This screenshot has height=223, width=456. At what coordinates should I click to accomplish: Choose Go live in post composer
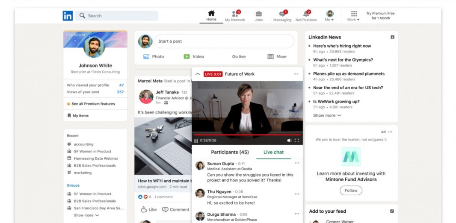[239, 57]
